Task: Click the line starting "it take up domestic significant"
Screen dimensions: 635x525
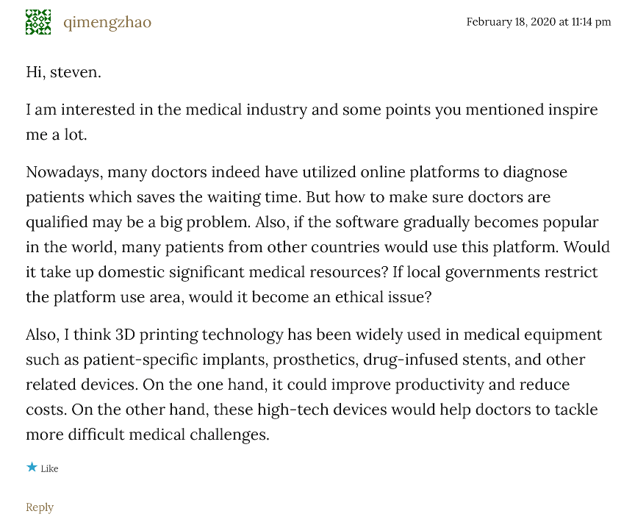Action: 312,273
